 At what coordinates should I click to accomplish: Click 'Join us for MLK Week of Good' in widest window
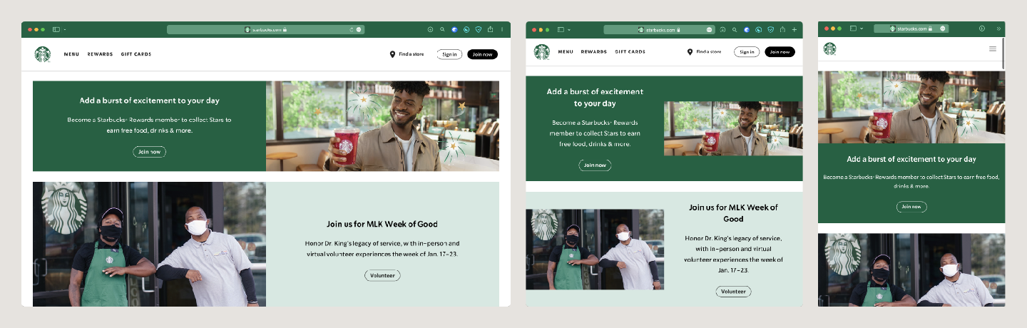coord(382,224)
